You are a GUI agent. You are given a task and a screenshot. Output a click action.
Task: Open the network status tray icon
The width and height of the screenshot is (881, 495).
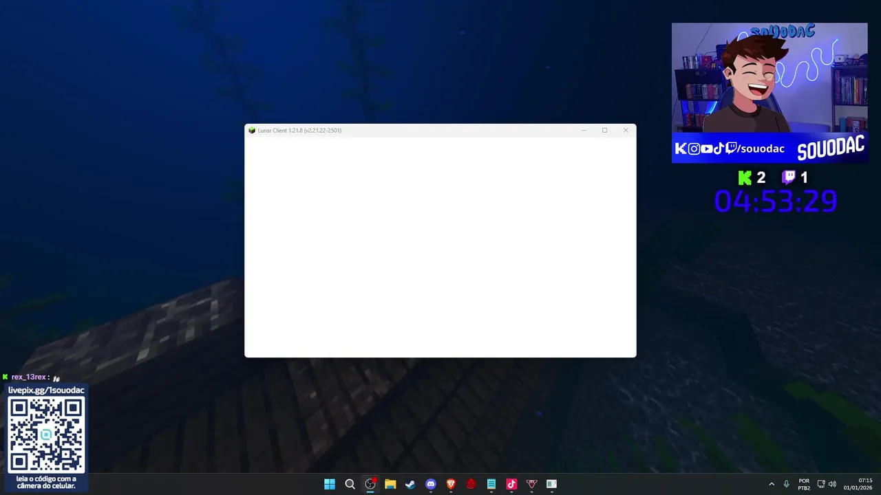point(821,484)
